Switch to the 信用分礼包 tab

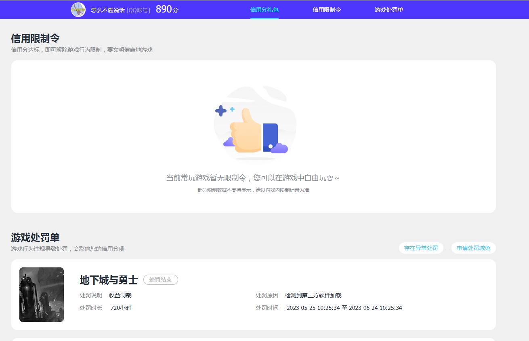264,9
